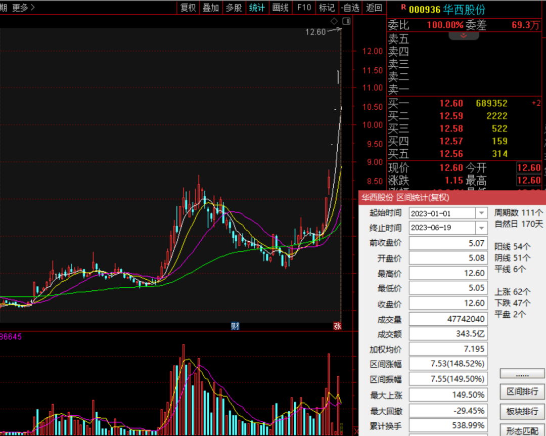Click the 买一 bid price 12.60
The width and height of the screenshot is (546, 436).
click(x=451, y=103)
